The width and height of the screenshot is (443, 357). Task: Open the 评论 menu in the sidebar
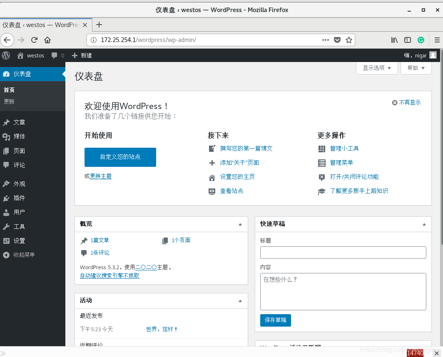pos(32,165)
